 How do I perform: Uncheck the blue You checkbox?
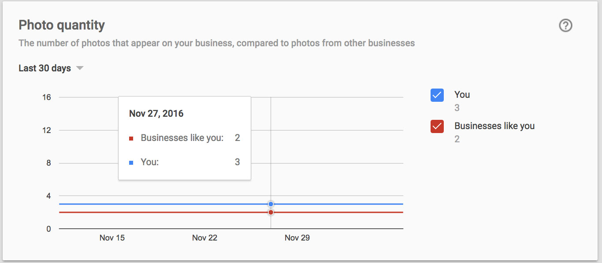437,95
